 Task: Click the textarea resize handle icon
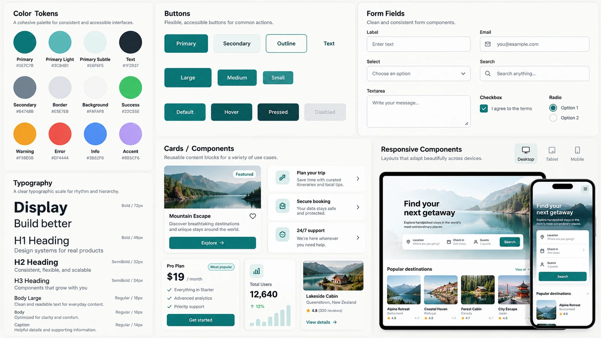[x=467, y=124]
